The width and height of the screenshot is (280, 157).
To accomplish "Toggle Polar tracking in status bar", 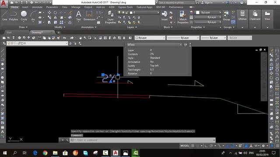I will [211, 146].
